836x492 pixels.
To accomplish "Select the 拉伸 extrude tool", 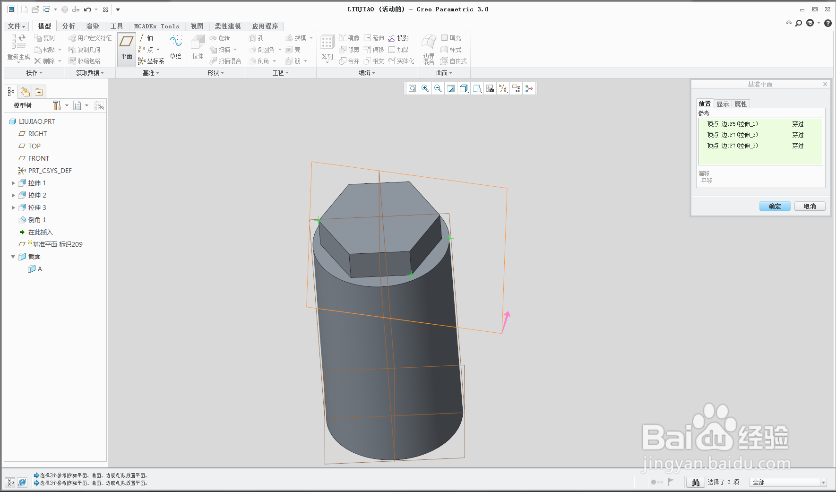I will pyautogui.click(x=198, y=47).
